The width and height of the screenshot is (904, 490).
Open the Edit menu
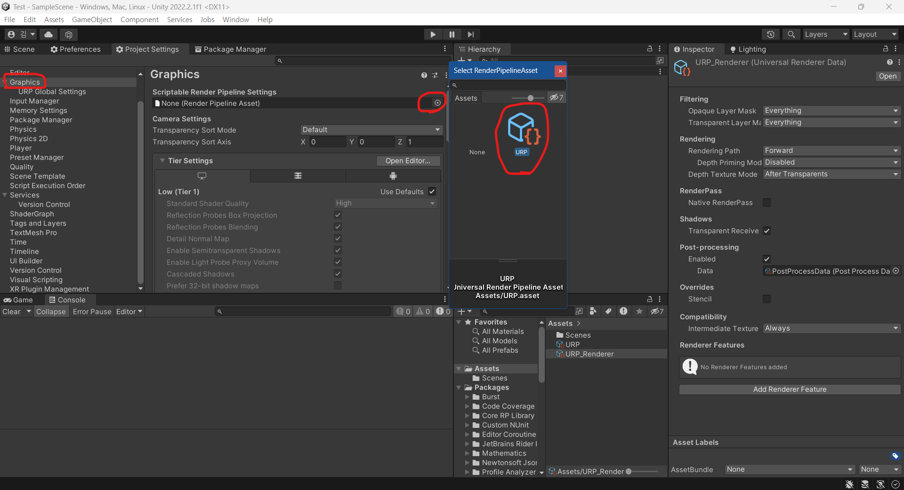pos(30,20)
